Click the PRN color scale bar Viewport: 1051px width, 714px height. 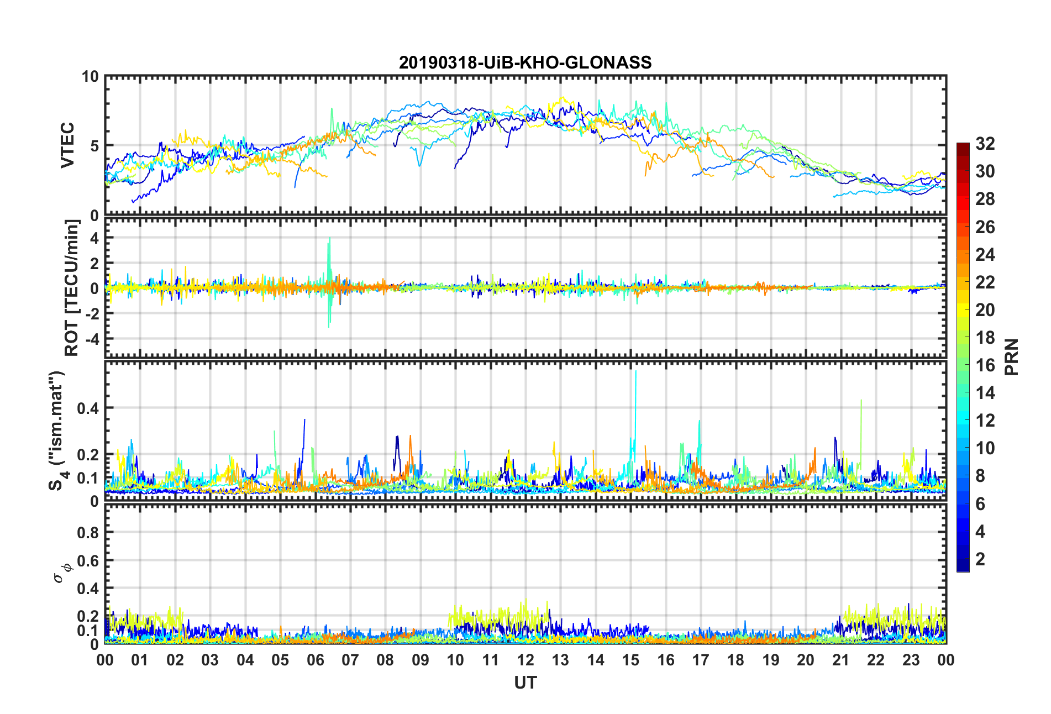tap(963, 357)
